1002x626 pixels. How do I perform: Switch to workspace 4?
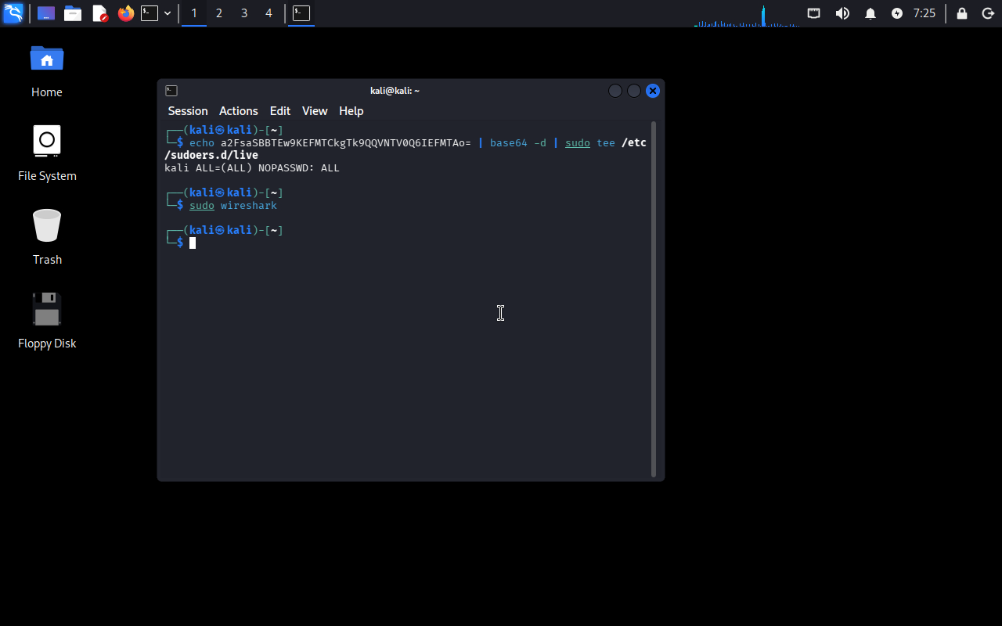tap(269, 13)
